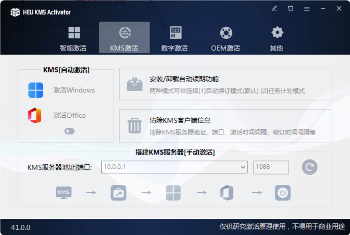This screenshot has width=350, height=235.
Task: Switch to the 智能激活 tab
Action: (74, 38)
